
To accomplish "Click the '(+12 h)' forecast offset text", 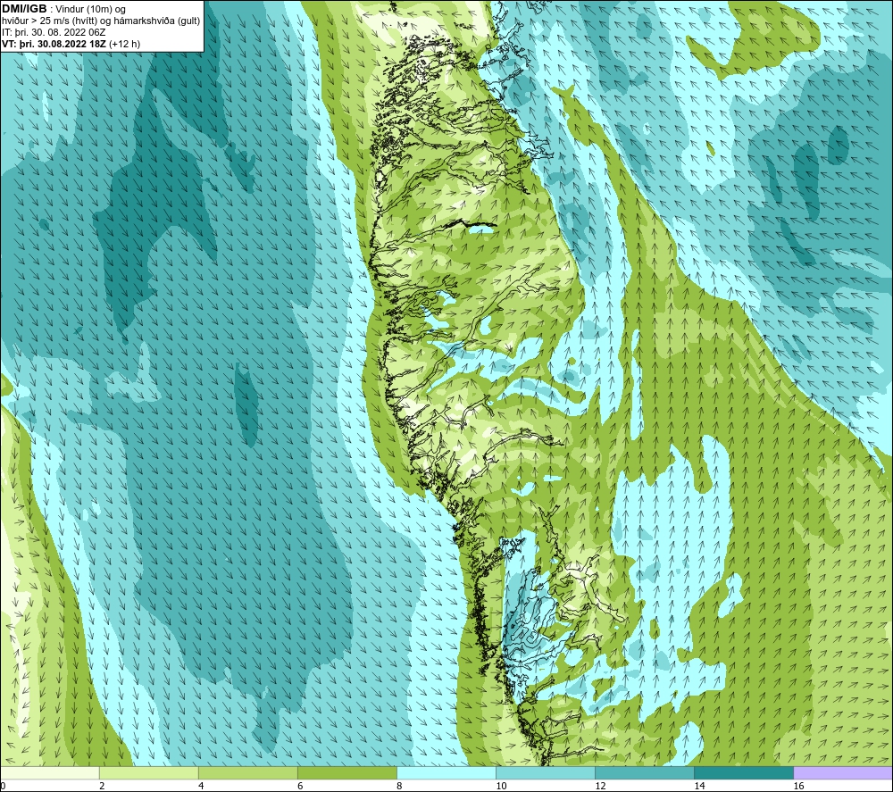I will click(x=124, y=44).
